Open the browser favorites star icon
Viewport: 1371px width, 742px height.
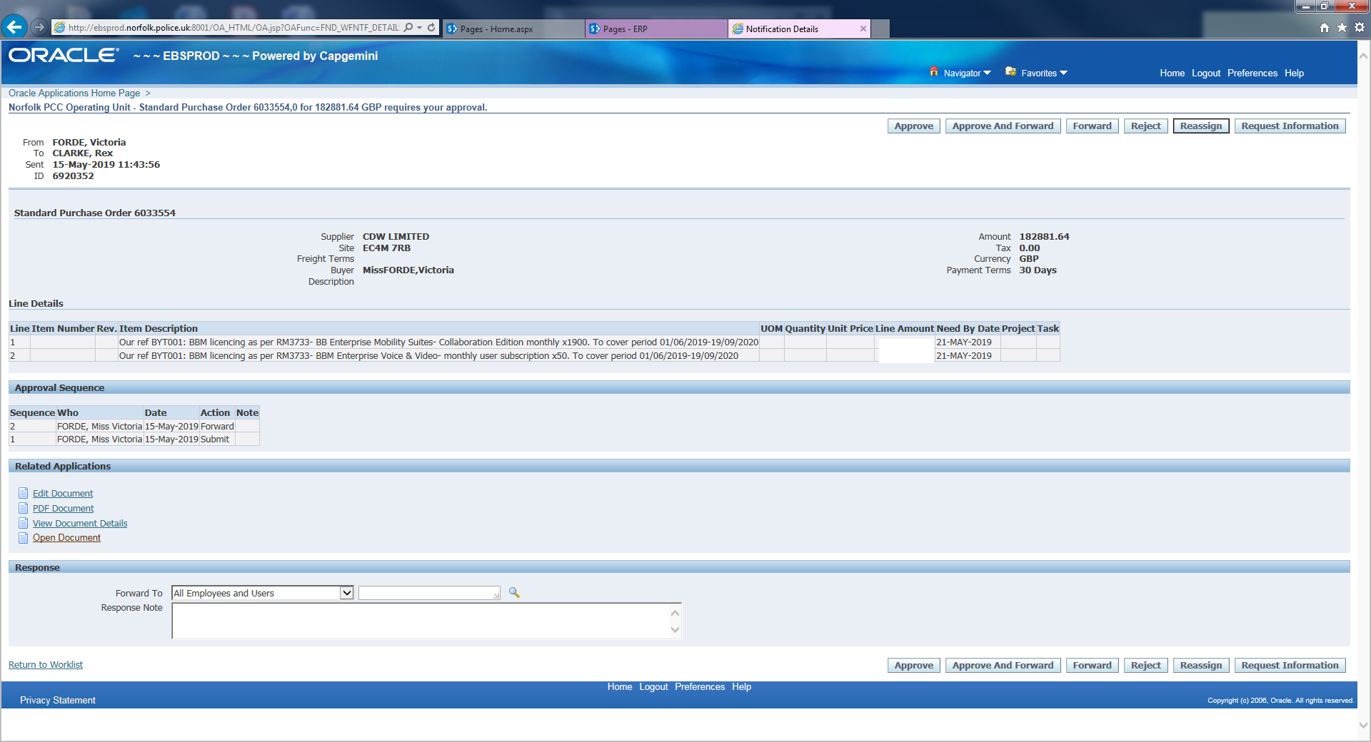[1342, 28]
